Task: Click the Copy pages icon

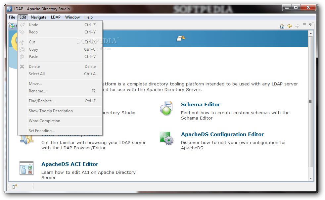Action: [x=22, y=49]
